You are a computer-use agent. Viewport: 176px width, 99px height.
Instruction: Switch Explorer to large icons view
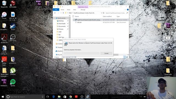(x=127, y=57)
